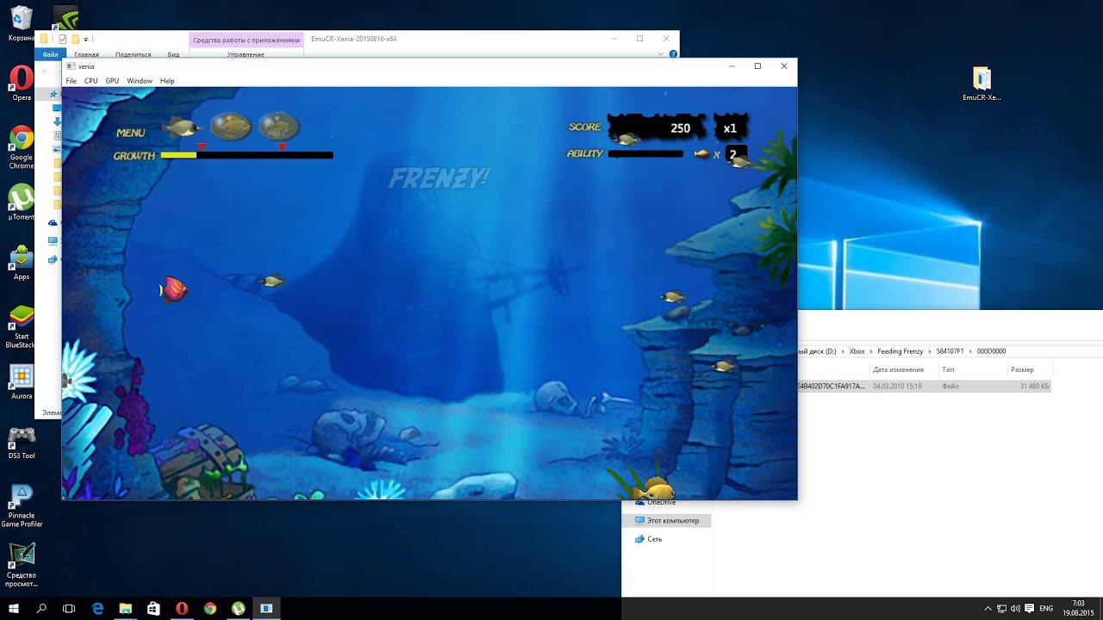
Task: Open the Aurora desktop shortcut
Action: tap(22, 381)
